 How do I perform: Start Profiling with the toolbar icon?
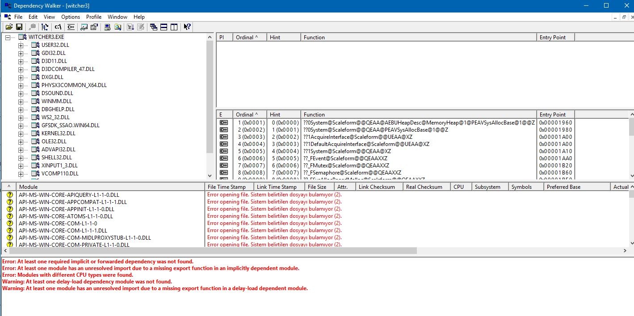coord(130,27)
